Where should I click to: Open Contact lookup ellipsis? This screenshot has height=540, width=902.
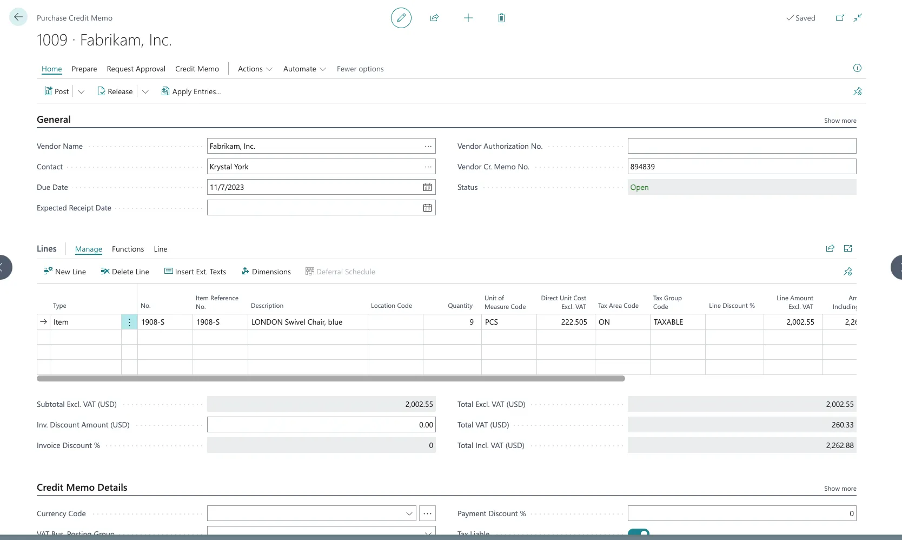(428, 167)
